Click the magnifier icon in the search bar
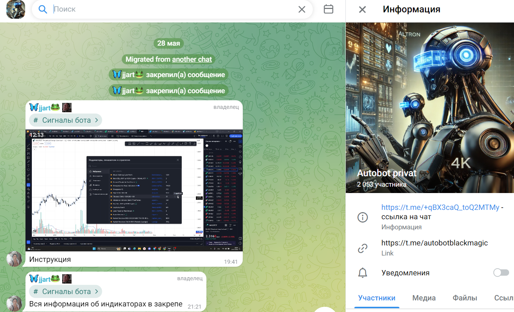 (x=43, y=9)
